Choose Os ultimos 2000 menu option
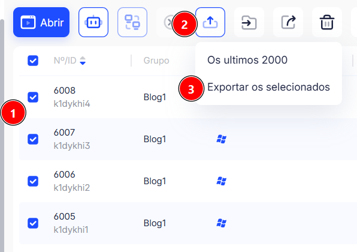The height and width of the screenshot is (252, 357). 247,60
